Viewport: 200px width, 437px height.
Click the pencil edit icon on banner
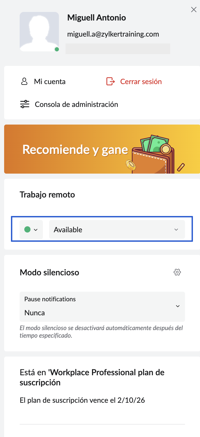pos(181,167)
